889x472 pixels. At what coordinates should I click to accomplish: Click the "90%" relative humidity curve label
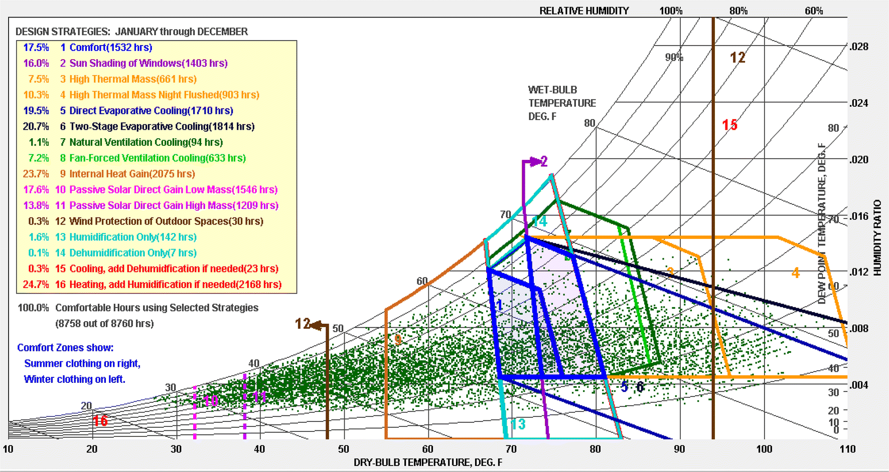tap(674, 58)
